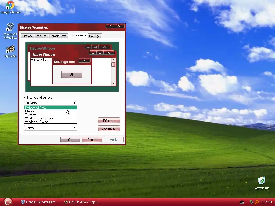This screenshot has width=275, height=206.
Task: Click the preview scrollbar down arrow
Action: pos(114,83)
